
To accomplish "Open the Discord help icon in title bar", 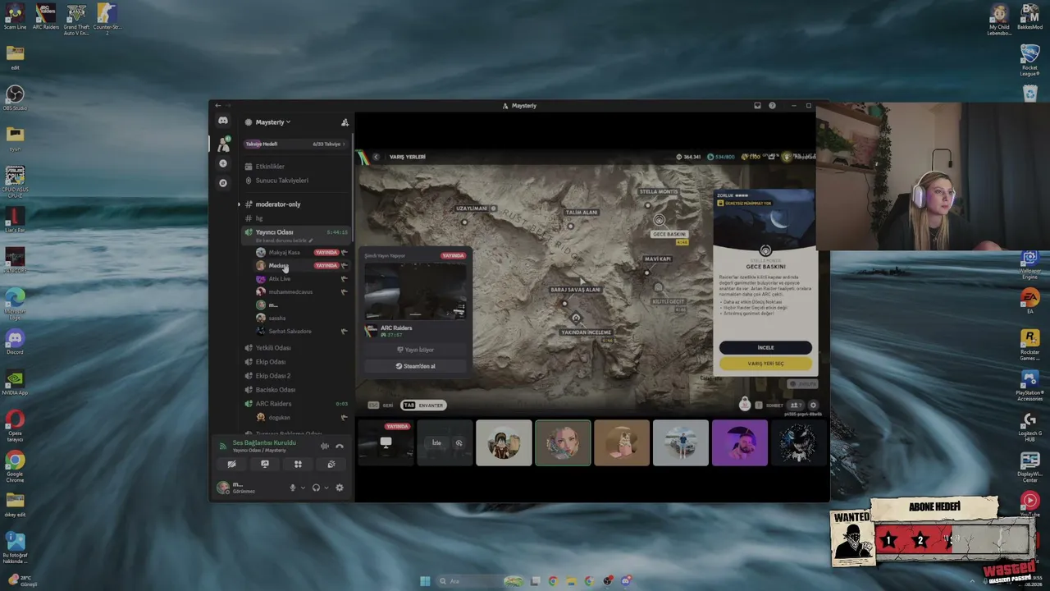I will click(x=772, y=106).
